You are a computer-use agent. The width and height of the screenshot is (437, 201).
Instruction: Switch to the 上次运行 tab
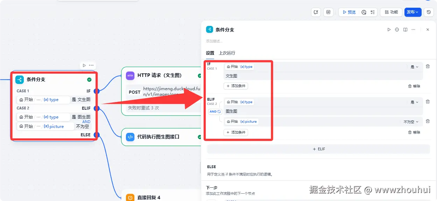click(x=227, y=53)
